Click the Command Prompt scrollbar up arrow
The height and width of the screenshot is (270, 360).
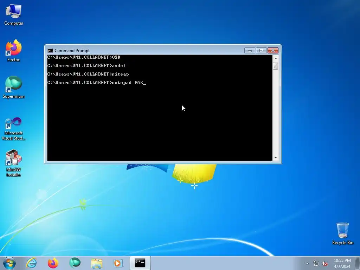(276, 58)
